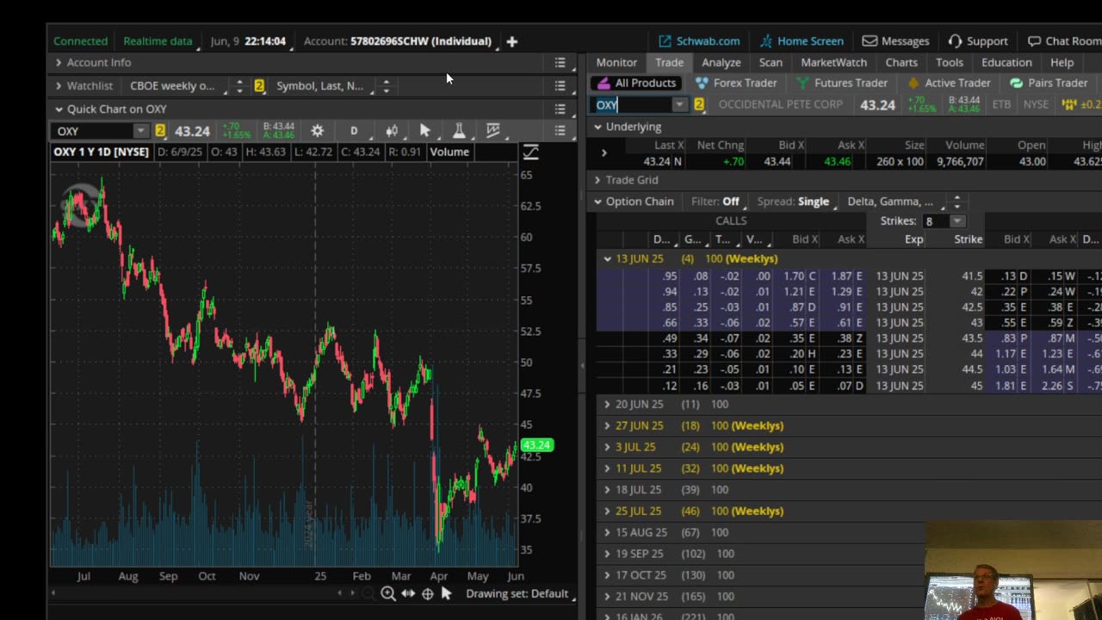
Task: Open the Messages envelope icon
Action: tap(870, 41)
